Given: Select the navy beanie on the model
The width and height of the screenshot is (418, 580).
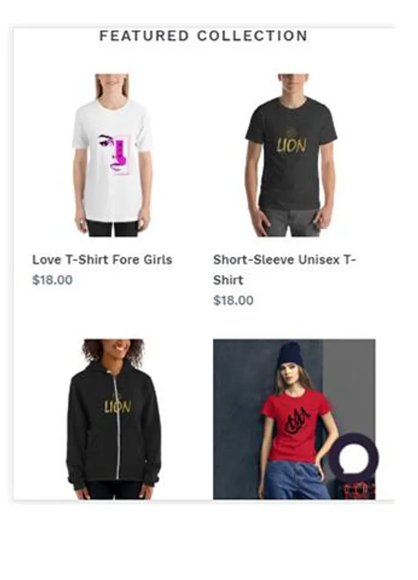Looking at the screenshot, I should [289, 354].
